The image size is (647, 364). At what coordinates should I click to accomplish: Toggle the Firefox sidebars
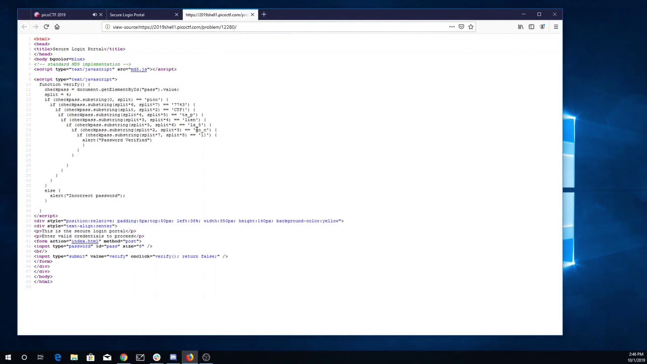[x=531, y=27]
